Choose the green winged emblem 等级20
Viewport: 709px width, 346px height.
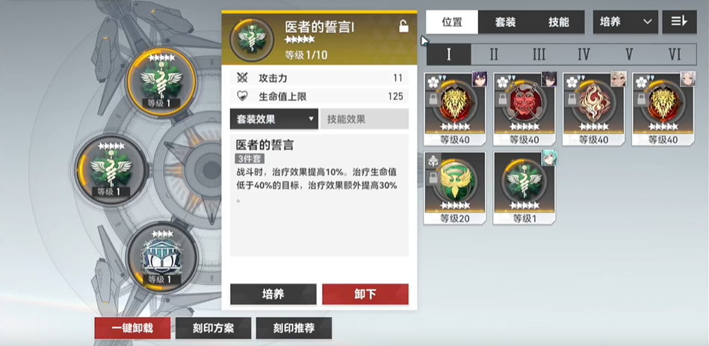(454, 188)
